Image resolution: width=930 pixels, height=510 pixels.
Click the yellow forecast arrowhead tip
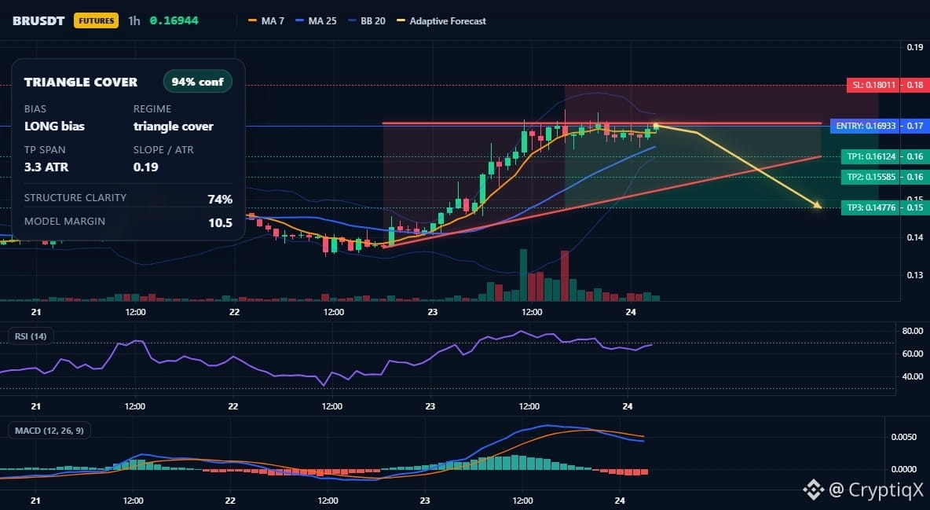click(818, 205)
